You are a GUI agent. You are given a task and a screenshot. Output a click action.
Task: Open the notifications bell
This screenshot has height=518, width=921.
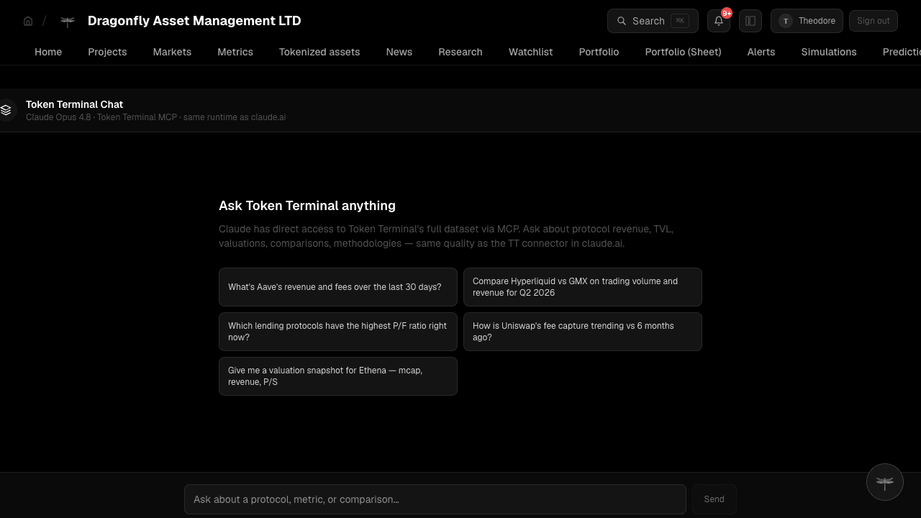(x=719, y=21)
